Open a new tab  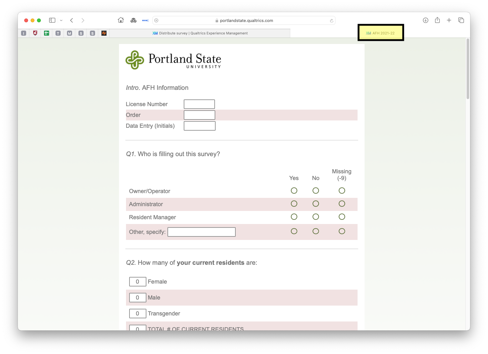click(x=449, y=20)
